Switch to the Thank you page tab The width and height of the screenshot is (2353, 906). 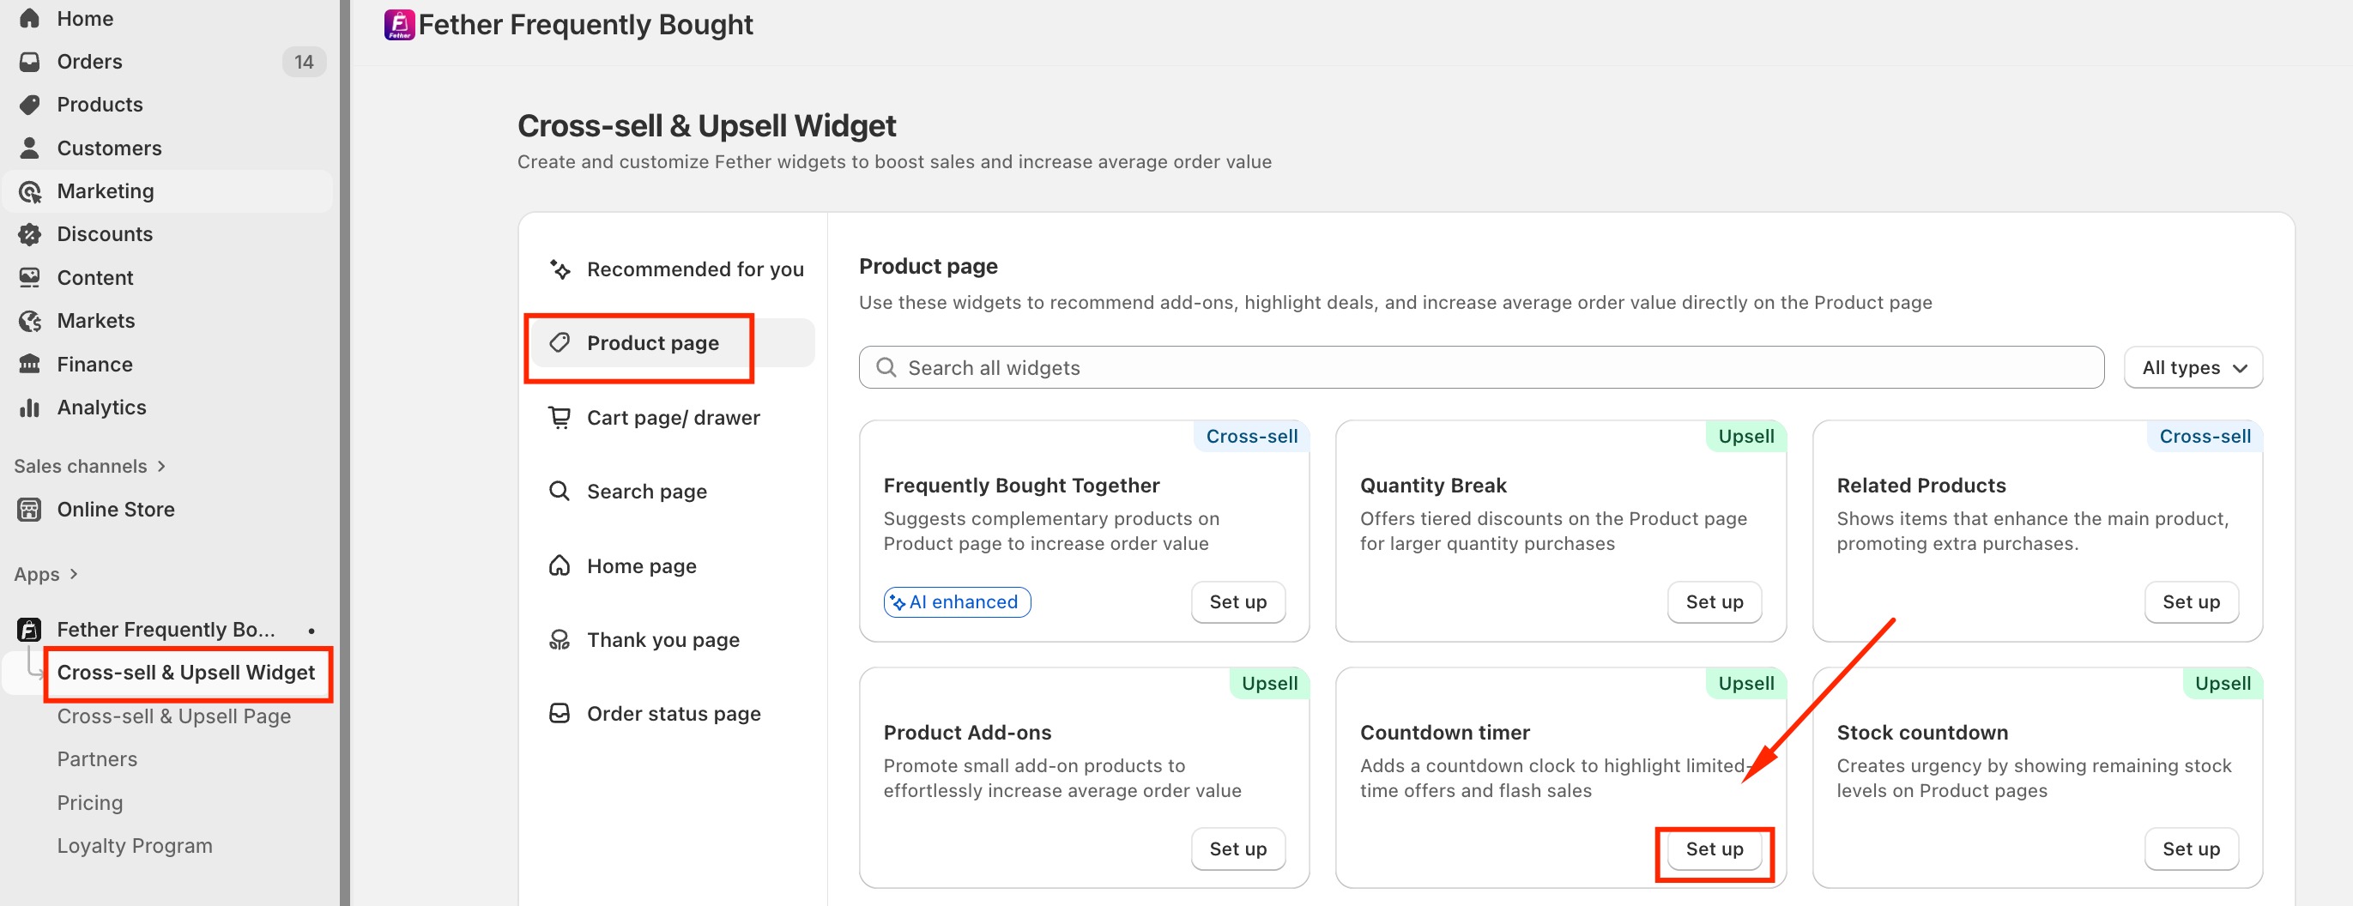point(674,640)
